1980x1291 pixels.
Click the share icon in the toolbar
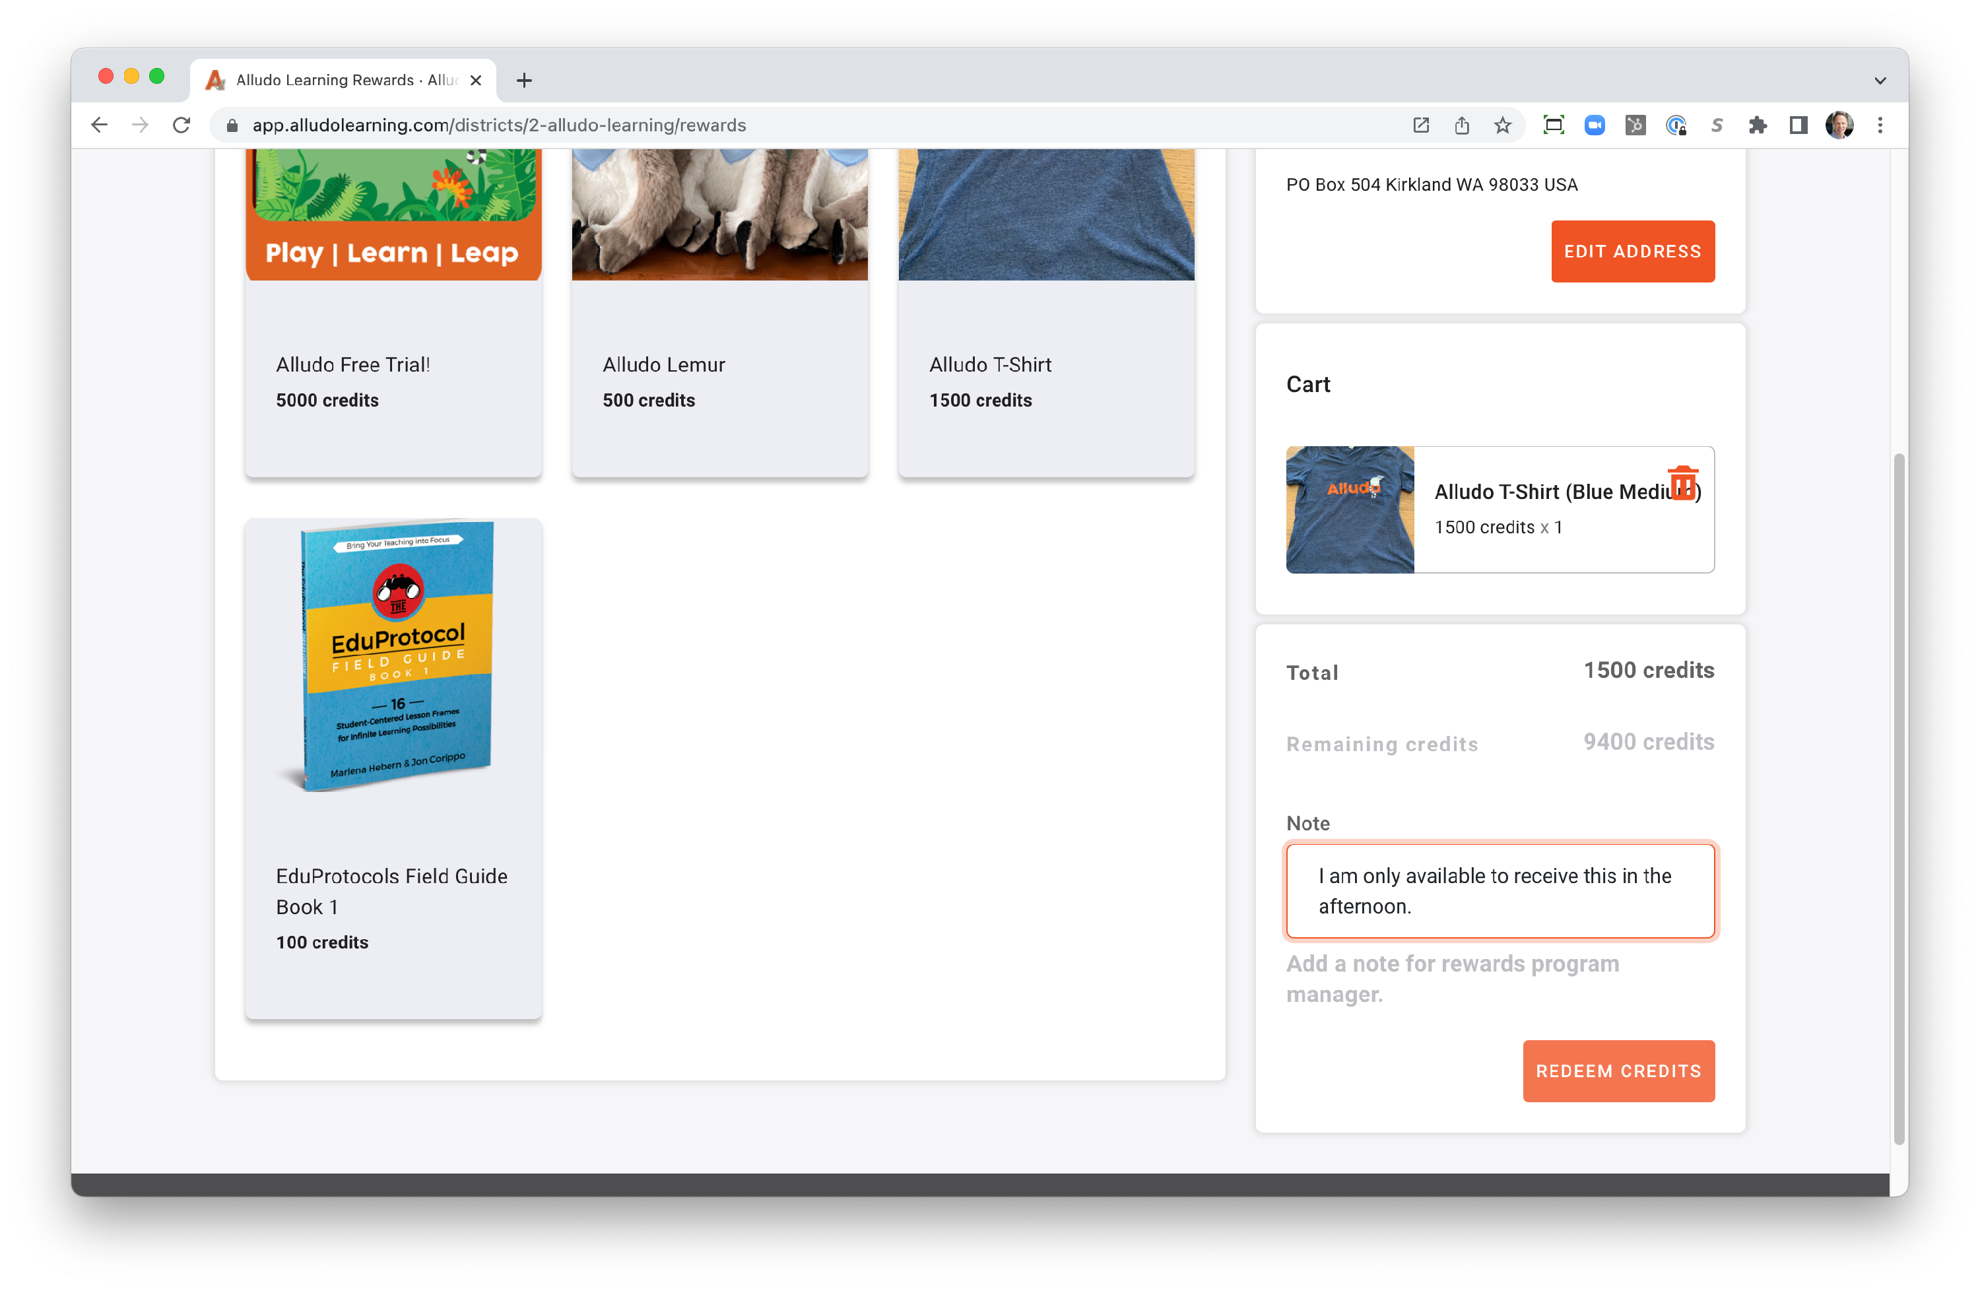(1462, 125)
